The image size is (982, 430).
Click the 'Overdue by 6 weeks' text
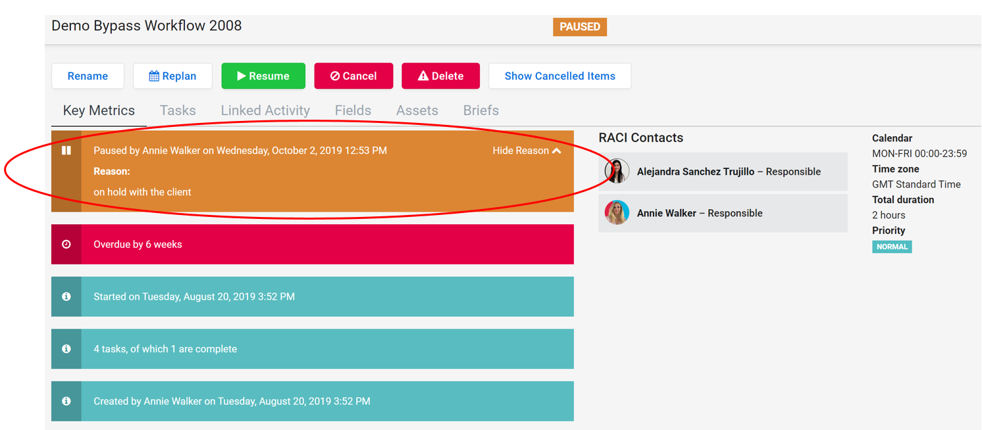[138, 244]
